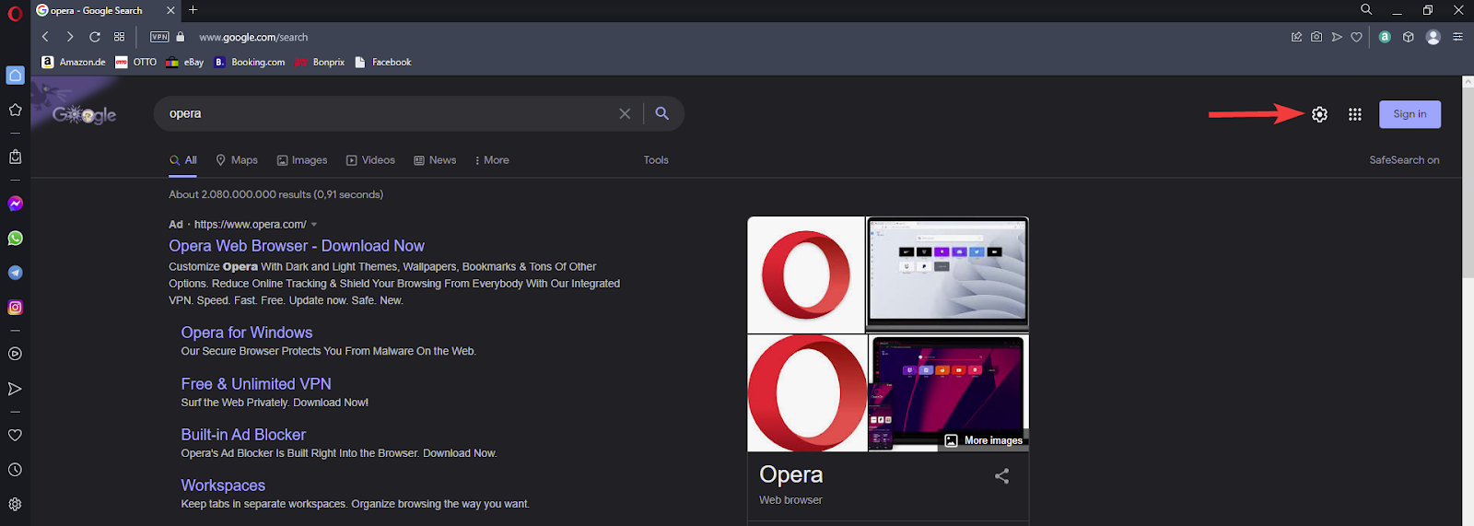Open My Flow from toolbar
This screenshot has height=526, width=1474.
coord(1337,37)
